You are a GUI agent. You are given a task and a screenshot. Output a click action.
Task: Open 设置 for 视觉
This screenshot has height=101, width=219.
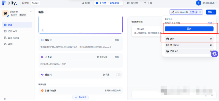point(106,75)
